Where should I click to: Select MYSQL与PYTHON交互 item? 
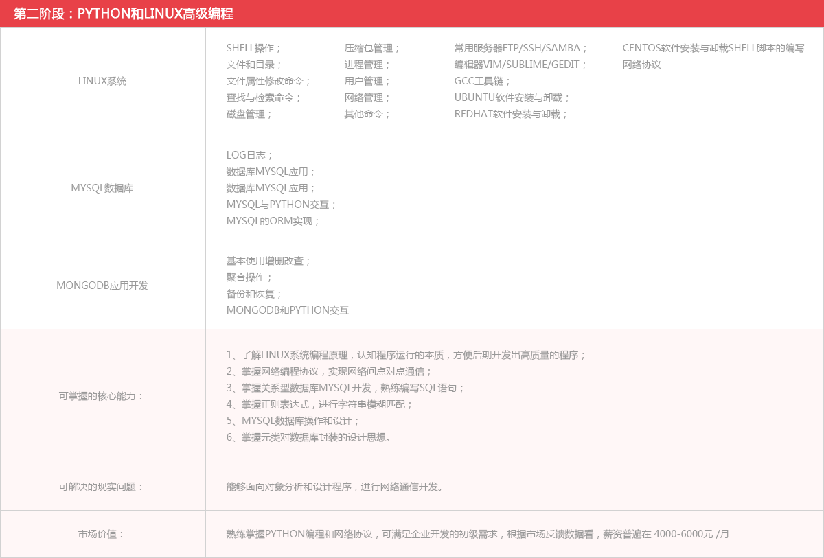(282, 205)
